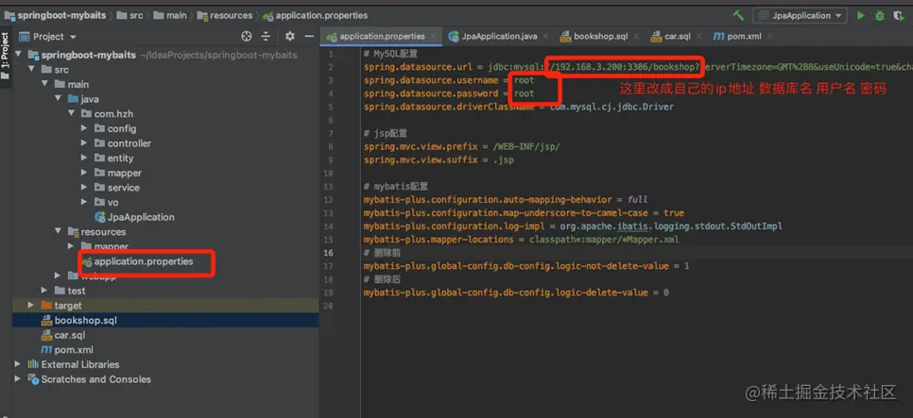Click the spring.mvc.view.suffix line

click(439, 159)
